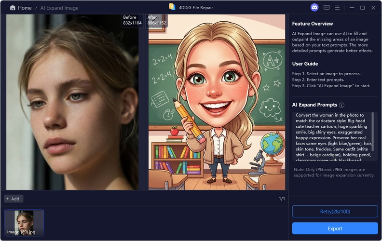Click the prompt box scrollbar
This screenshot has width=382, height=241.
(372, 132)
